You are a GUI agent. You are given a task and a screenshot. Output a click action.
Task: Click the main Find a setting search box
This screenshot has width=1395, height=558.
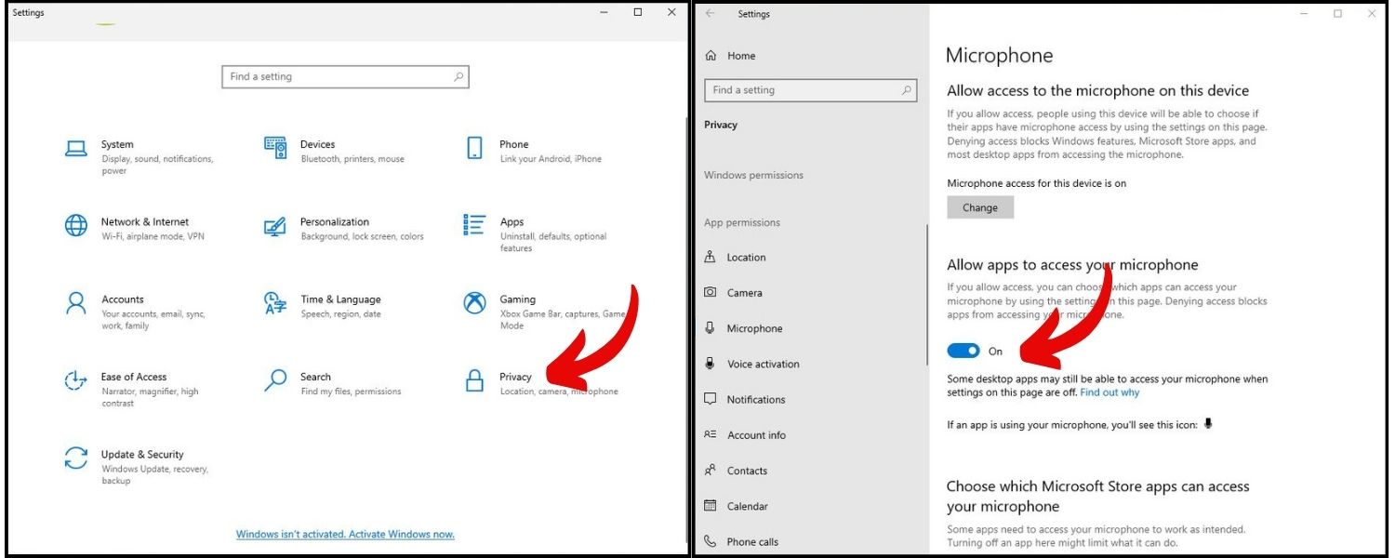345,77
